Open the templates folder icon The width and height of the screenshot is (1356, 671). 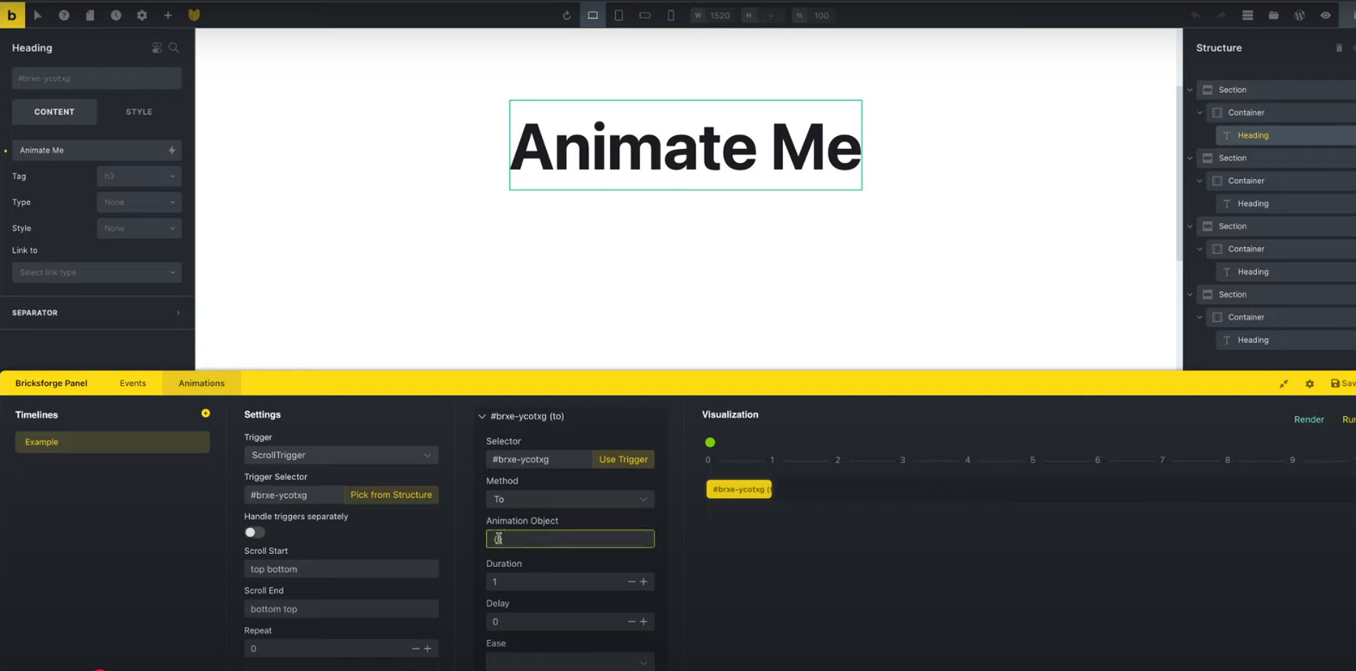pyautogui.click(x=1273, y=16)
